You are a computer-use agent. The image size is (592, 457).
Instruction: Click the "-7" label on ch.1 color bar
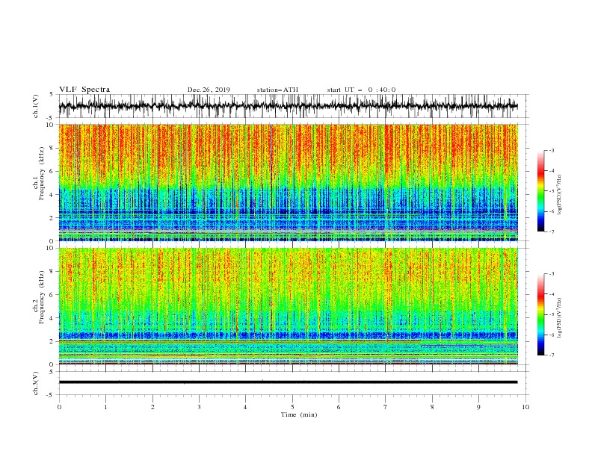click(x=552, y=231)
